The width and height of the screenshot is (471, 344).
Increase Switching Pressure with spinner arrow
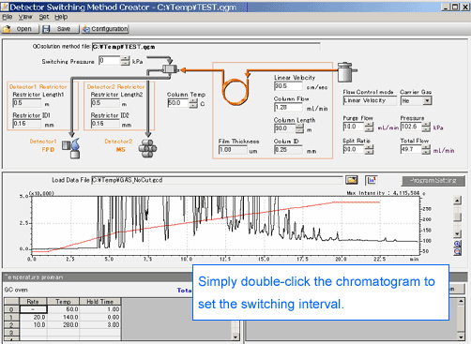125,58
